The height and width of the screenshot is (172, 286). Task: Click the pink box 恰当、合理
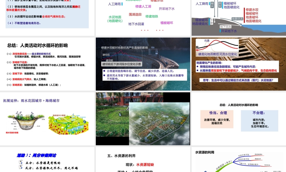tap(217, 119)
